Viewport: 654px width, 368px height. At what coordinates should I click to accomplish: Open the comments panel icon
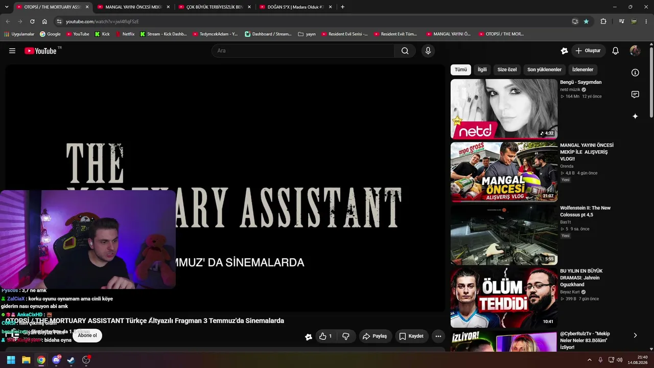(635, 95)
